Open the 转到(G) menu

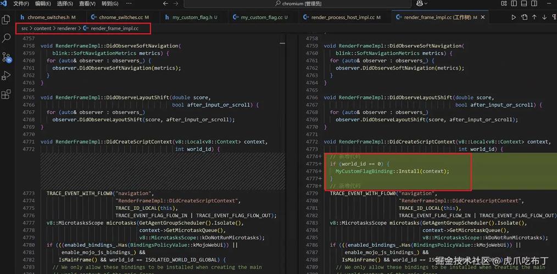(x=110, y=3)
